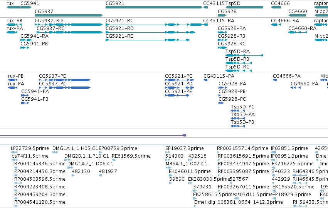Select transcript CG4666-RA
The width and height of the screenshot is (328, 208).
[x=276, y=25]
